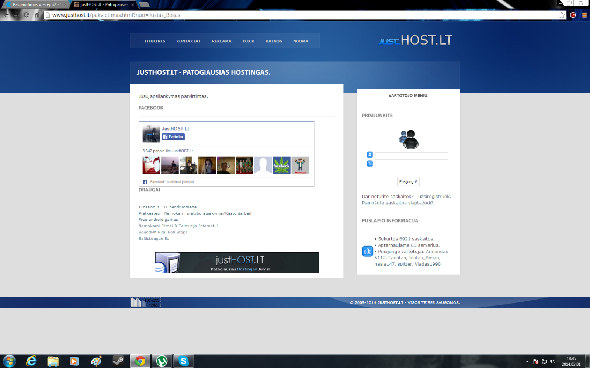
Task: Open uTorrent from the taskbar
Action: coord(162,361)
